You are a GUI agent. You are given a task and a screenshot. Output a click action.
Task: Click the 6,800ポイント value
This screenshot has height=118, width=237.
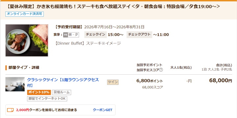150,81
